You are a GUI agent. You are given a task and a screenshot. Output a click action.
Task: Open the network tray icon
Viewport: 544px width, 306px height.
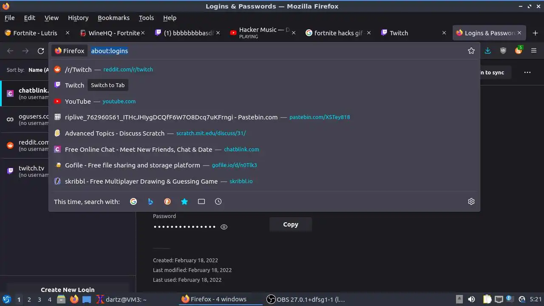point(499,299)
